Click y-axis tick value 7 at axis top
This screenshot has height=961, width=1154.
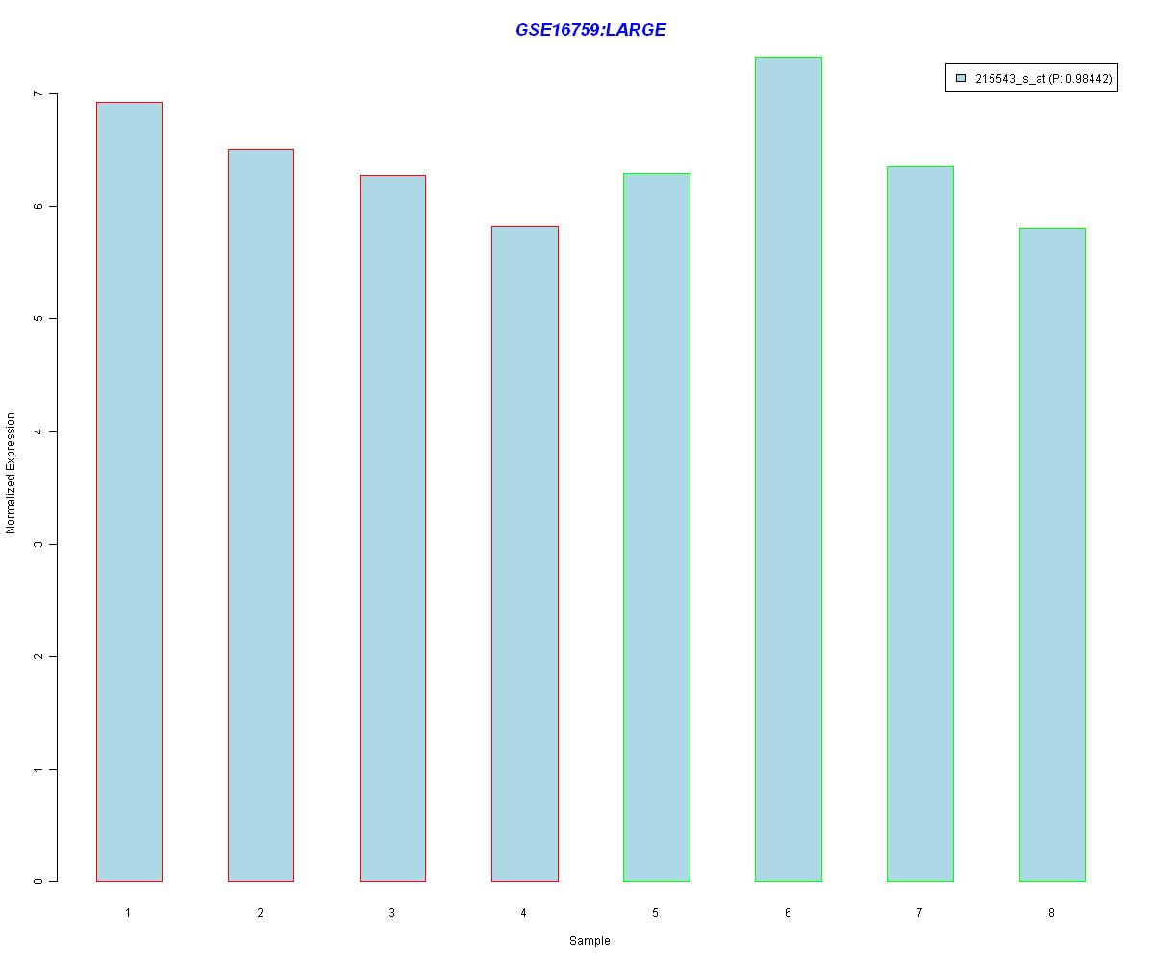[38, 94]
